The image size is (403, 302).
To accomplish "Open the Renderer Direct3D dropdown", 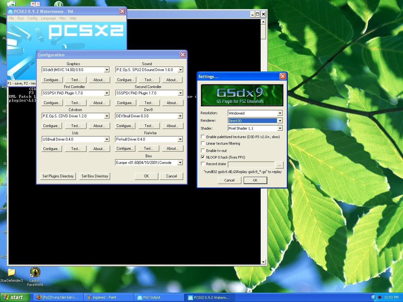I will coord(280,121).
